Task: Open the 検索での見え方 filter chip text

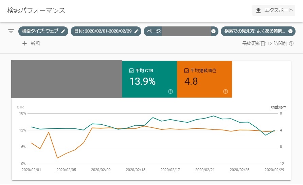Action: pyautogui.click(x=255, y=31)
